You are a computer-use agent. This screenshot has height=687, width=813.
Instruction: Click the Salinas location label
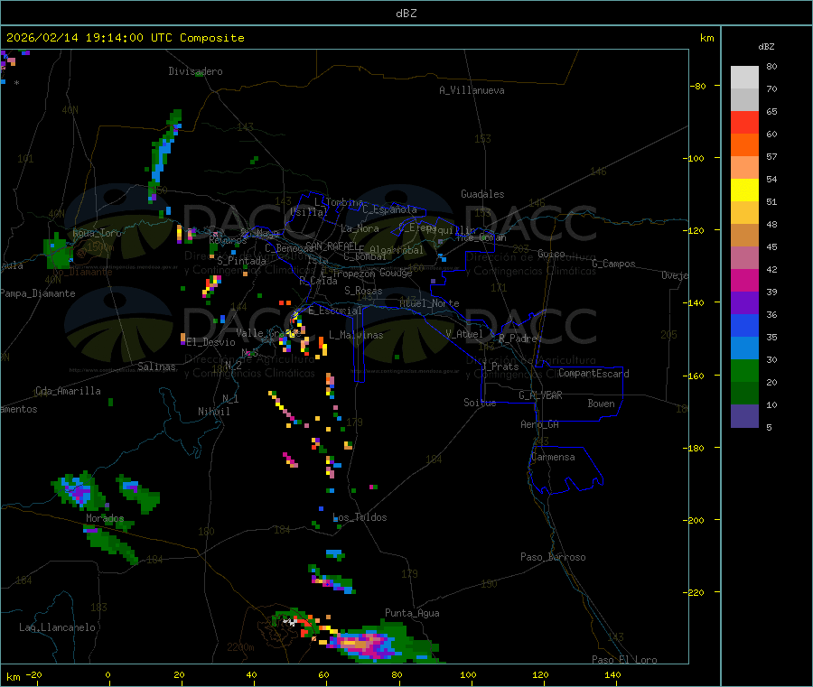tap(156, 367)
